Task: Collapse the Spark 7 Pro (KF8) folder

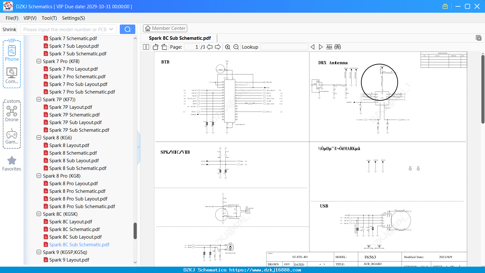Action: (39, 61)
